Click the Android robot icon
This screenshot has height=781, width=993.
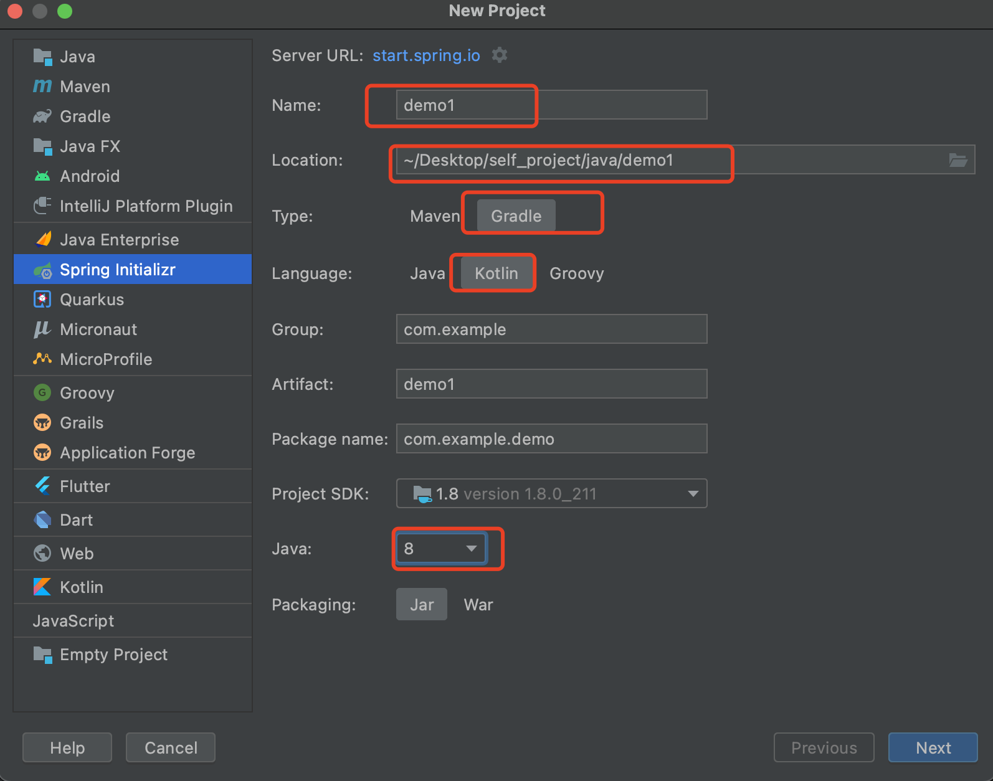(x=42, y=176)
